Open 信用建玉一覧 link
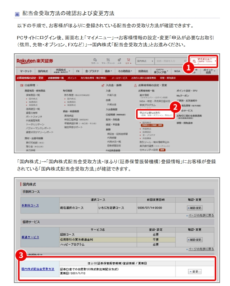The image size is (230, 286). click(x=33, y=109)
